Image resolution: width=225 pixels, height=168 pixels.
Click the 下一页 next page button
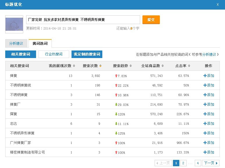coord(211,163)
